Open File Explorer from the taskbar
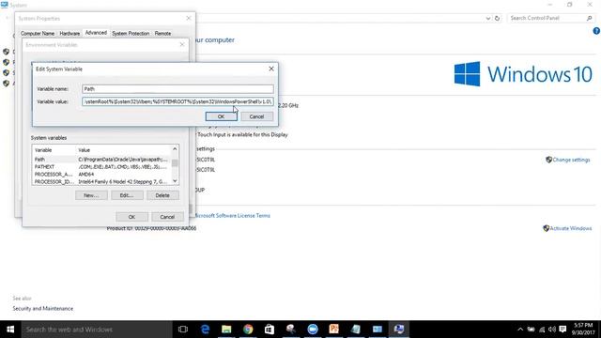 tap(226, 330)
